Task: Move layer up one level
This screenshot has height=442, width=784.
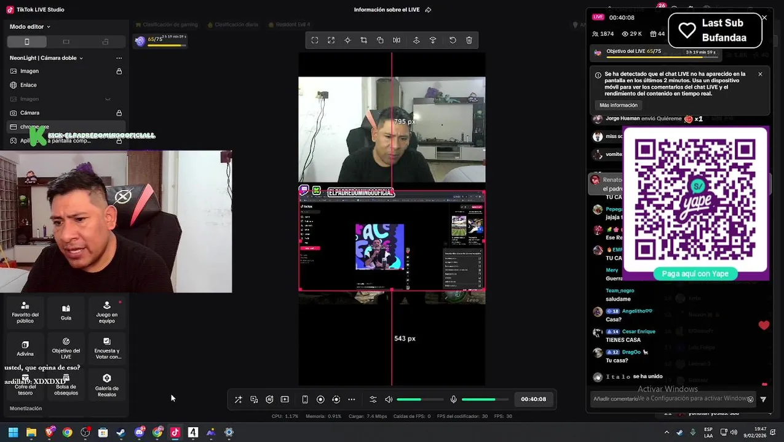Action: (416, 40)
